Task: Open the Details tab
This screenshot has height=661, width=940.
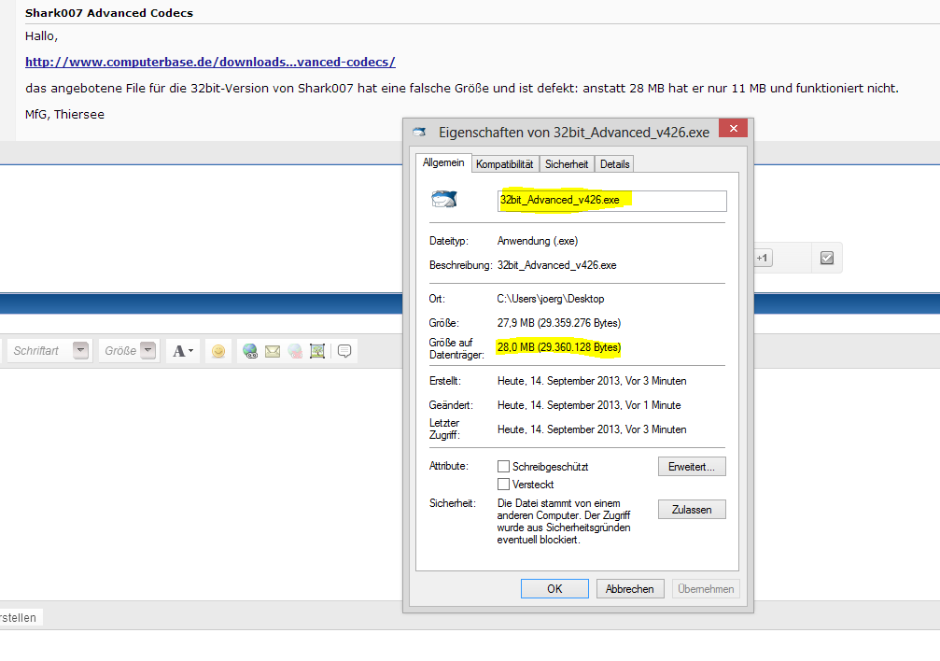Action: (x=614, y=163)
